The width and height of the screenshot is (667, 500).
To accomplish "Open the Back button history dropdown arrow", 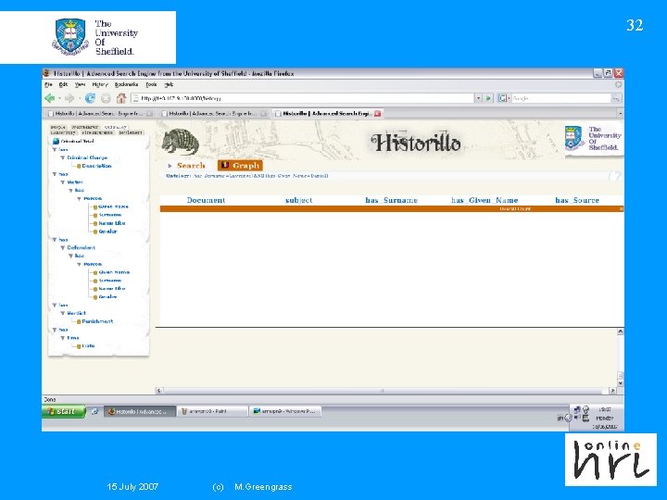I will tap(59, 98).
